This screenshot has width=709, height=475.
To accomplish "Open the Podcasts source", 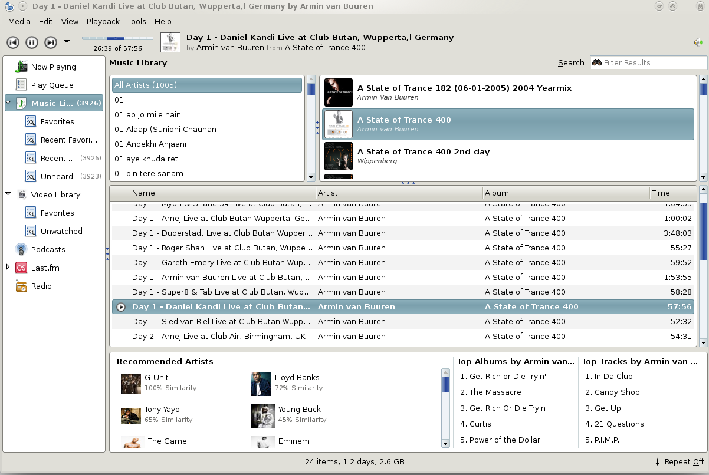I will coord(48,249).
